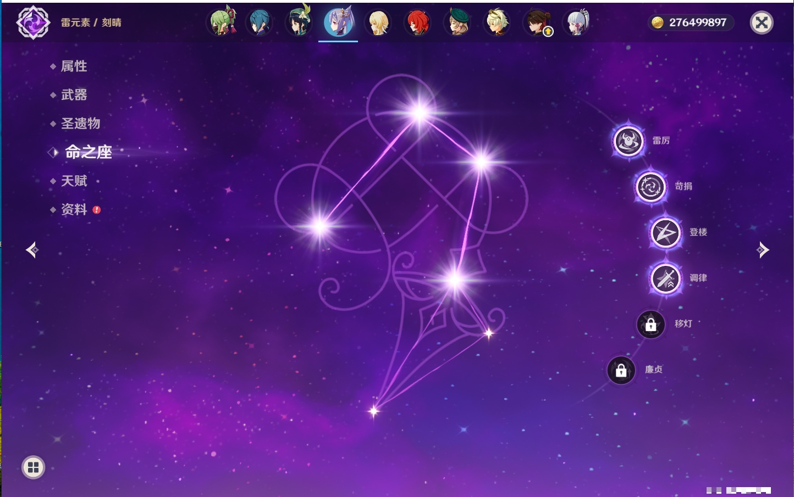The height and width of the screenshot is (497, 794).
Task: Open the four-square grid button
Action: point(33,467)
